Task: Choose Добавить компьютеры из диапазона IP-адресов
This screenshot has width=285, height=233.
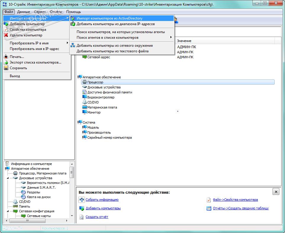Action: pos(122,24)
